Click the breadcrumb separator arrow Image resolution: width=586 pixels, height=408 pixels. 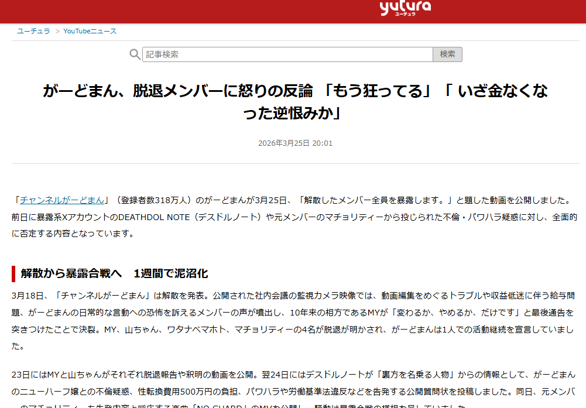(57, 32)
